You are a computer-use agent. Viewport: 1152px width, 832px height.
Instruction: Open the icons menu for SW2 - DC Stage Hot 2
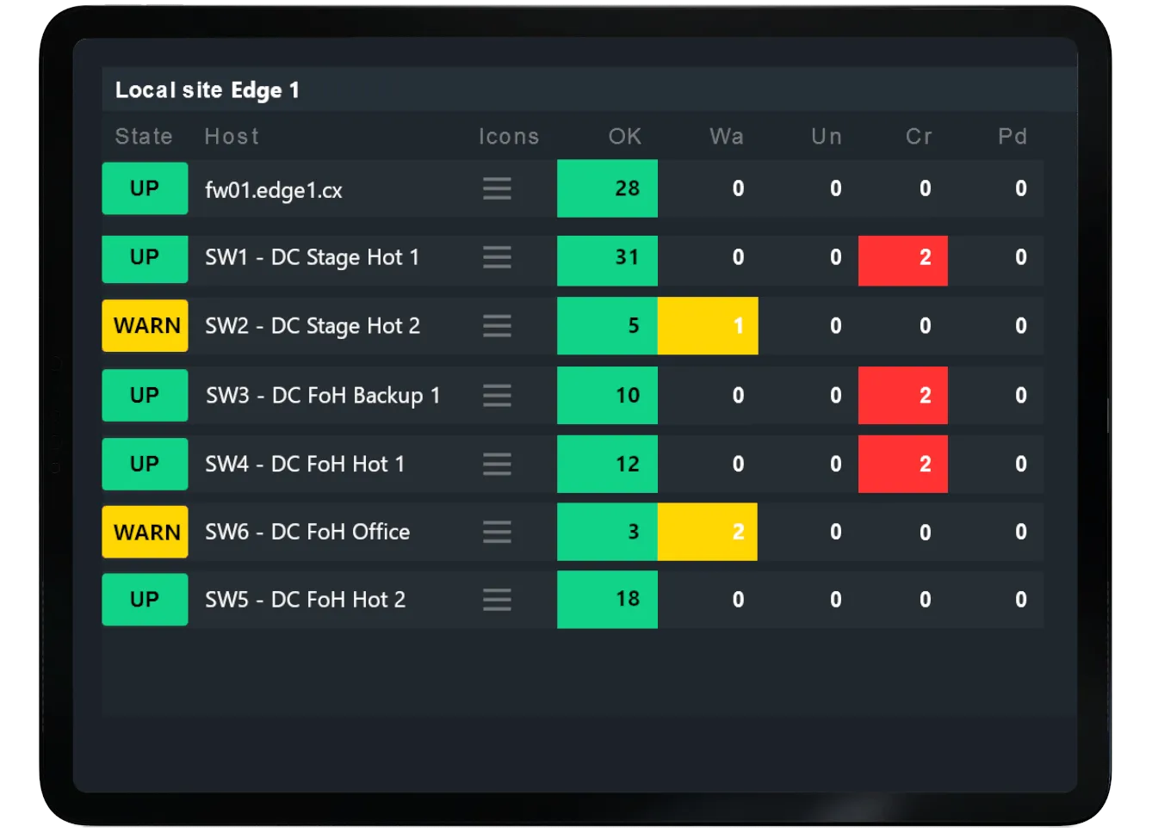(497, 326)
